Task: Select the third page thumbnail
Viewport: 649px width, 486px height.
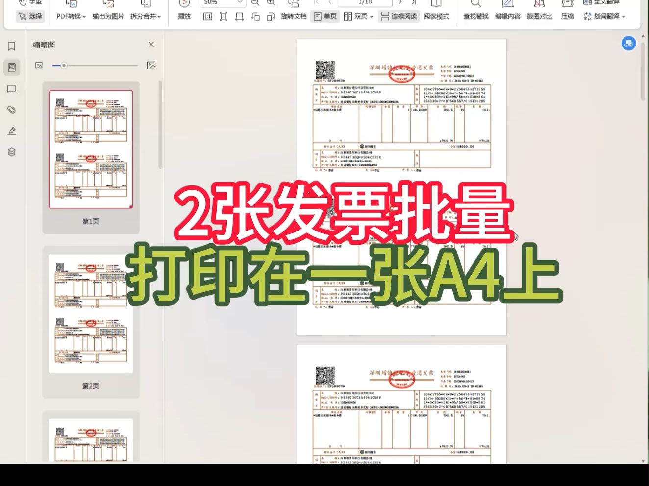Action: [91, 440]
